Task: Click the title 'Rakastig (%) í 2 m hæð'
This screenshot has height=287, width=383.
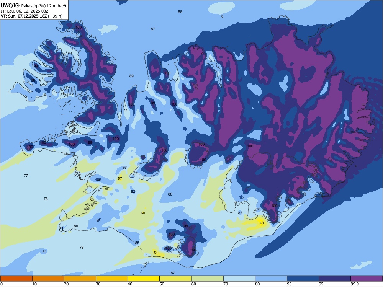Action: [x=44, y=6]
